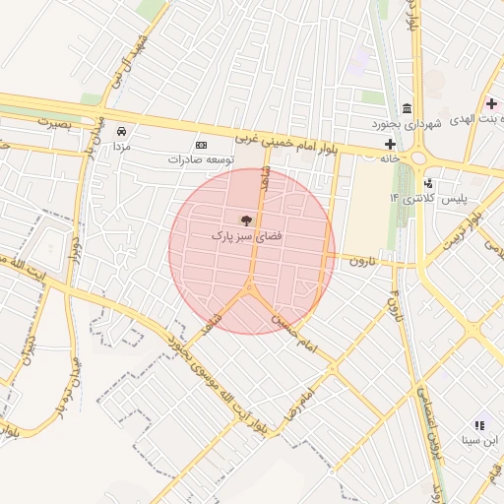The image size is (504, 504).
Task: Click the بصیرت street label
Action: tap(54, 123)
